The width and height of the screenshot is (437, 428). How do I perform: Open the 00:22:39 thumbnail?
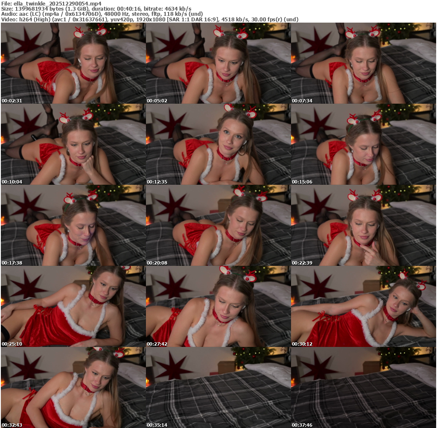(x=363, y=225)
